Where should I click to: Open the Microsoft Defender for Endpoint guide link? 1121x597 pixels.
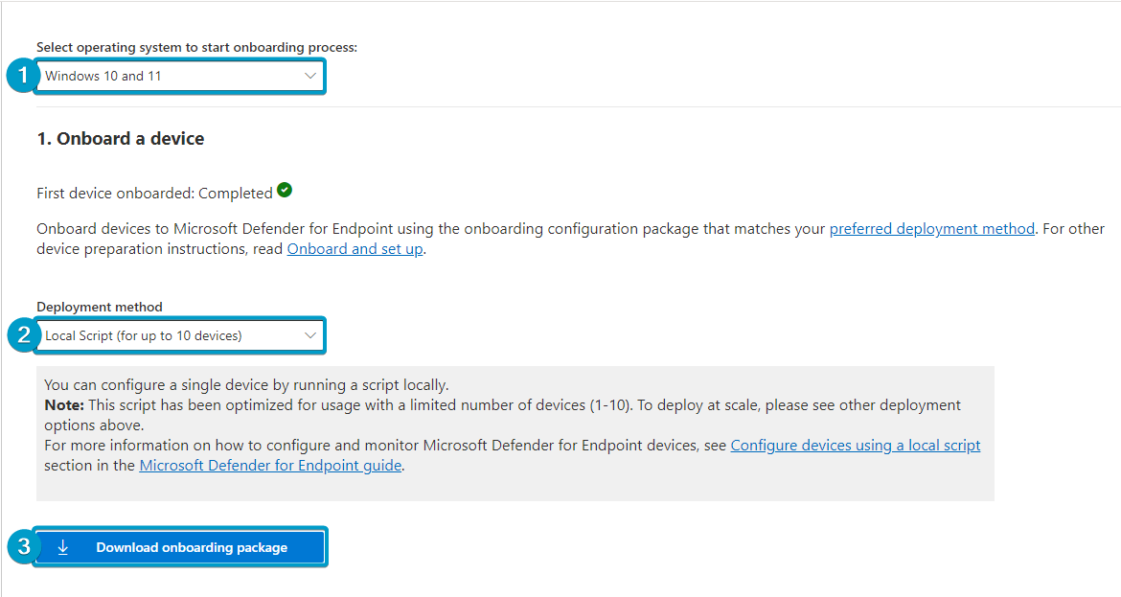click(270, 466)
